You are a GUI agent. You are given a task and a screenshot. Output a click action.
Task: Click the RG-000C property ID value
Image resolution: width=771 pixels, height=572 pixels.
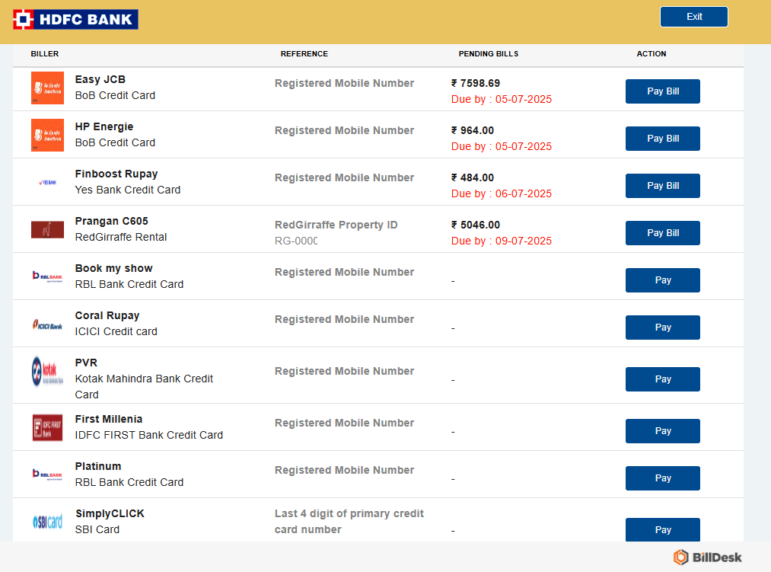[296, 241]
